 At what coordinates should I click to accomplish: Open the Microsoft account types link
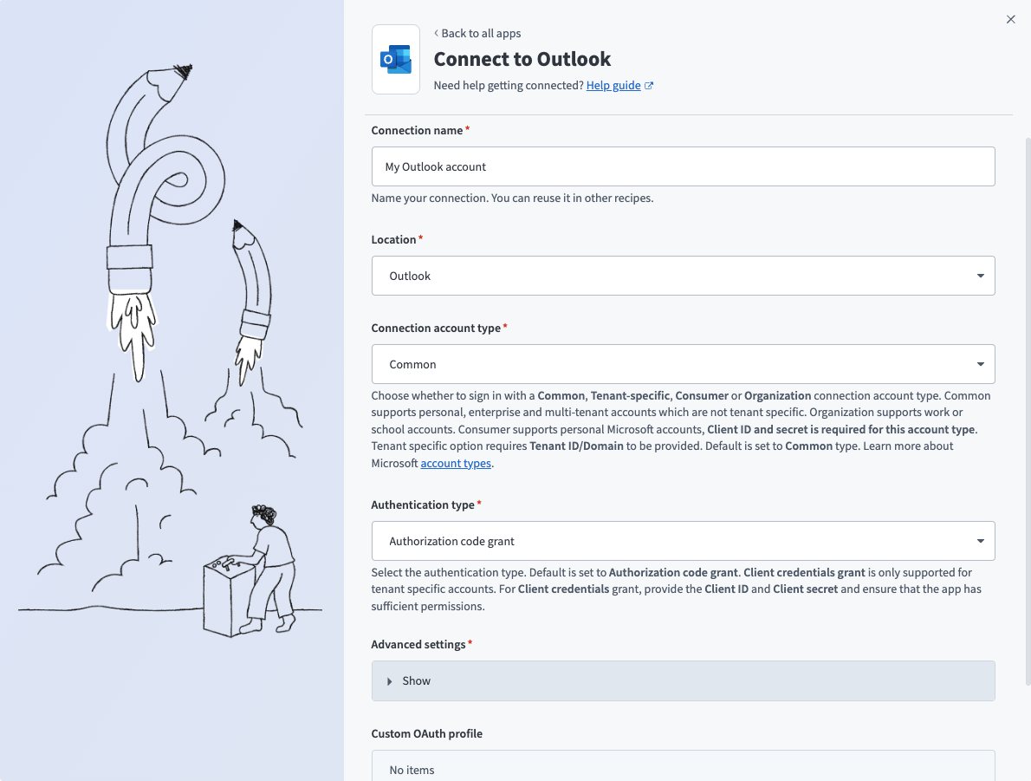[456, 464]
